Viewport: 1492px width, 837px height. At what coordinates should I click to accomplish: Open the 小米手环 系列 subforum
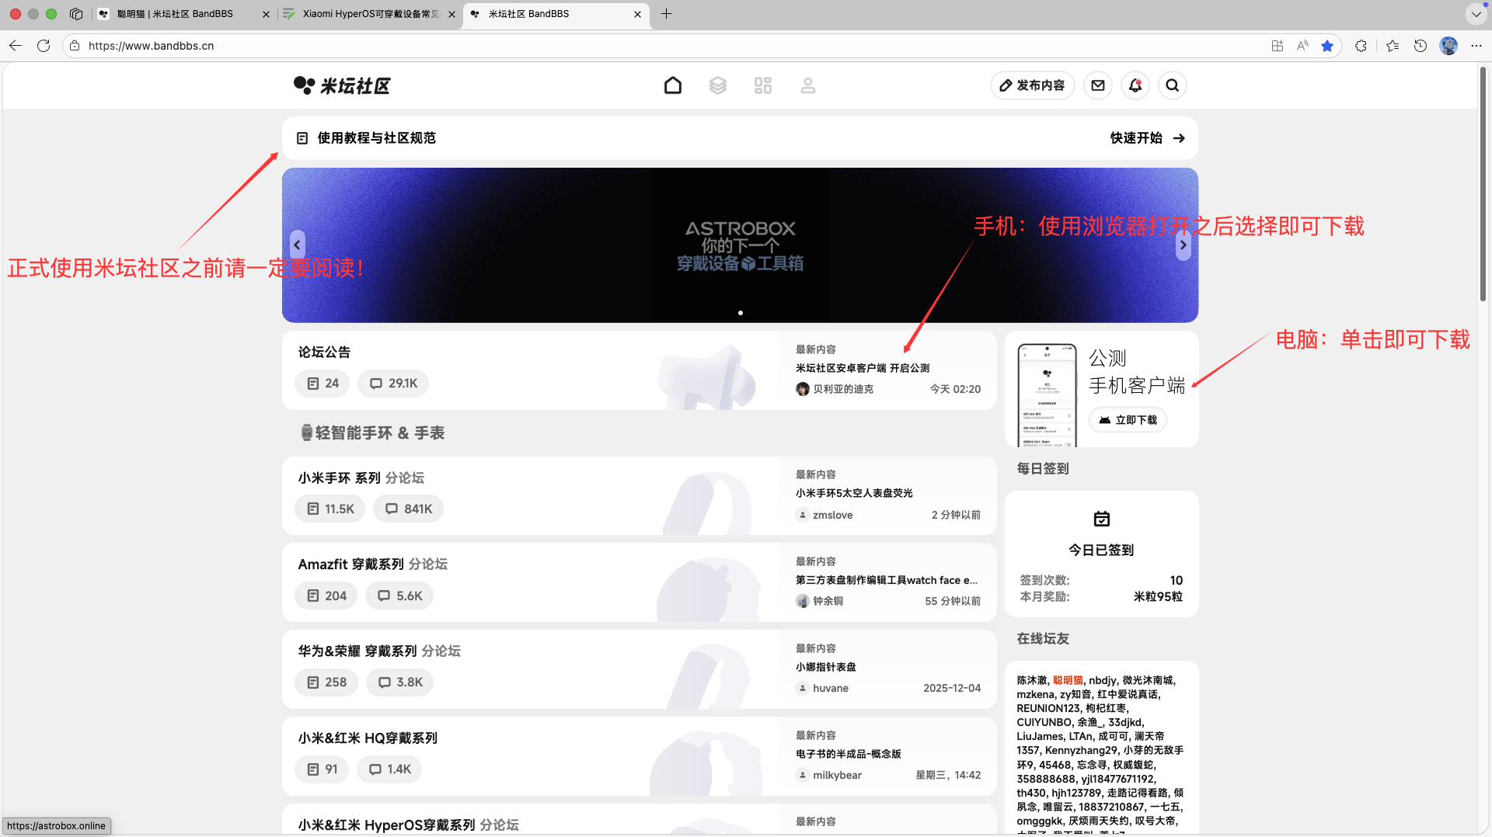[340, 478]
